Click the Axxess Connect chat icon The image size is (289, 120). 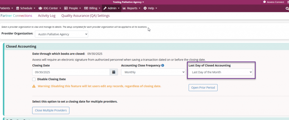264,2
